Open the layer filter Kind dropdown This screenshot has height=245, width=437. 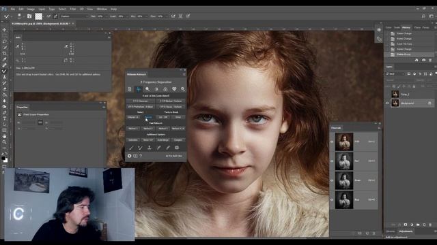[x=395, y=74]
